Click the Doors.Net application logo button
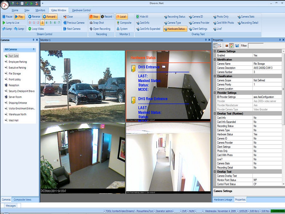The image size is (285, 214). pos(5,5)
